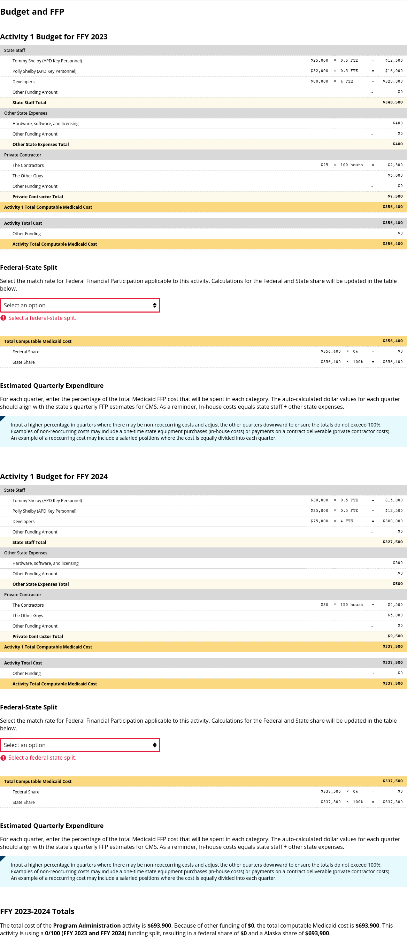Select the $348,500 State Staff Total
Screen dimensions: 407x937
392,102
